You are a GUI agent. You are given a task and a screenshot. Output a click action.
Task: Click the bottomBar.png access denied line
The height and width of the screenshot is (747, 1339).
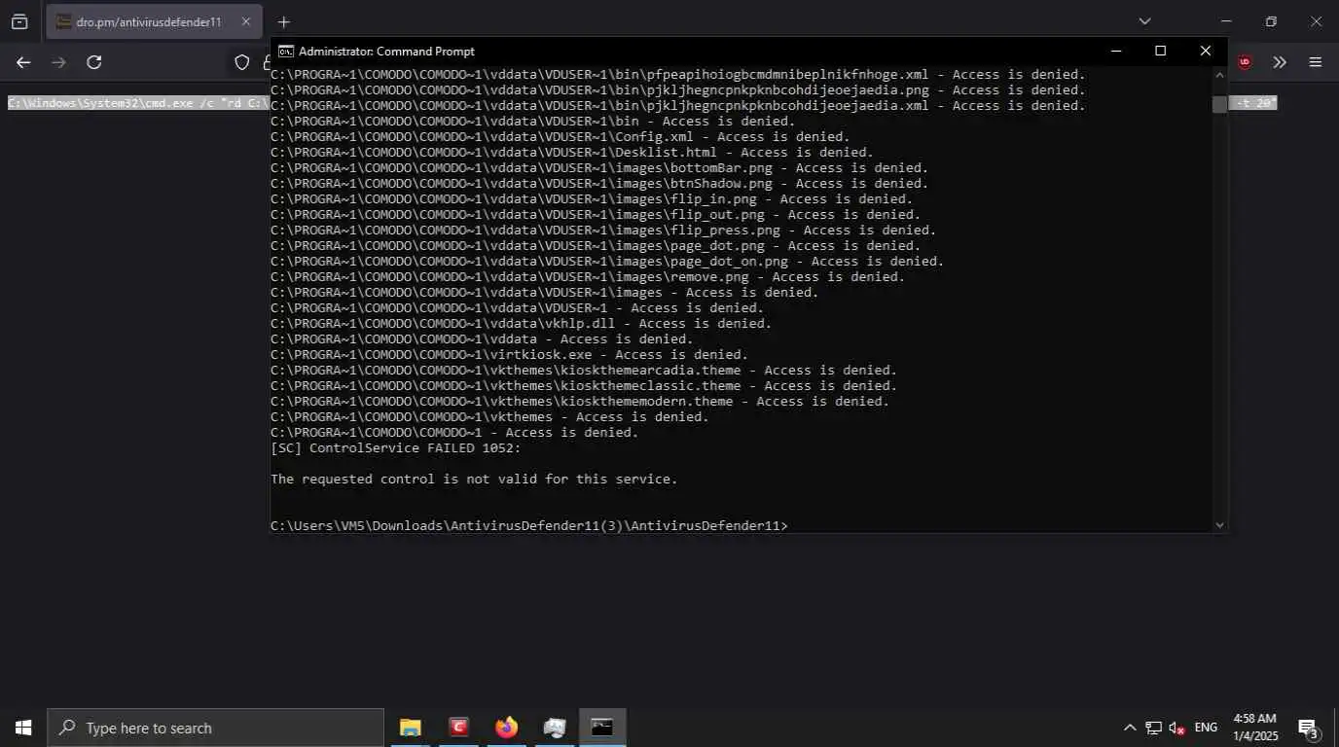coord(599,168)
